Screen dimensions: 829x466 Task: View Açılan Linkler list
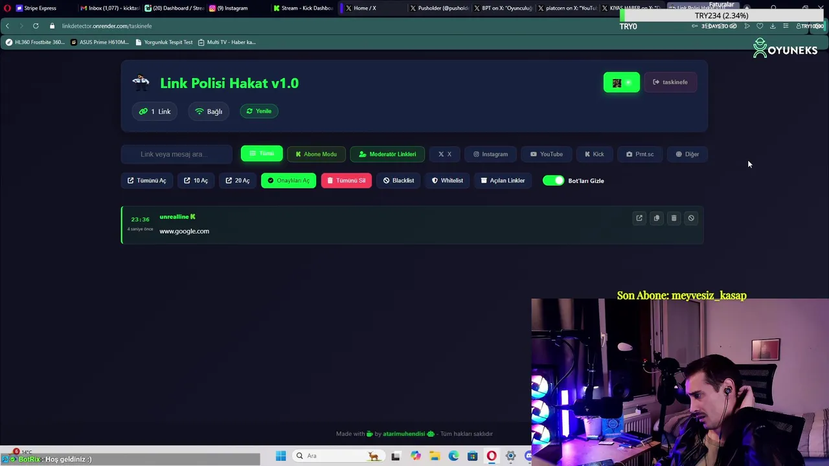(503, 181)
